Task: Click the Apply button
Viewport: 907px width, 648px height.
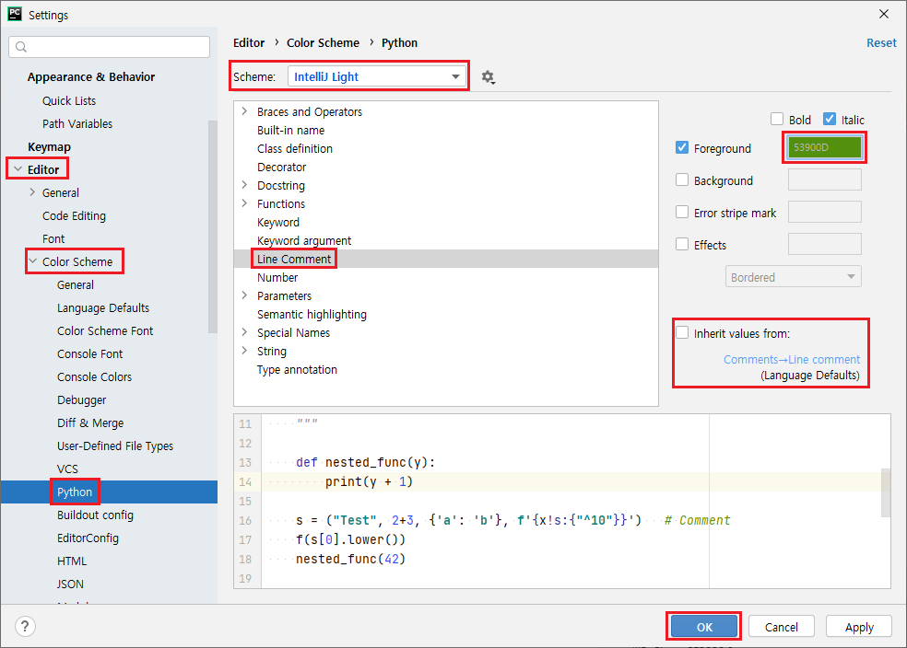Action: coord(859,627)
